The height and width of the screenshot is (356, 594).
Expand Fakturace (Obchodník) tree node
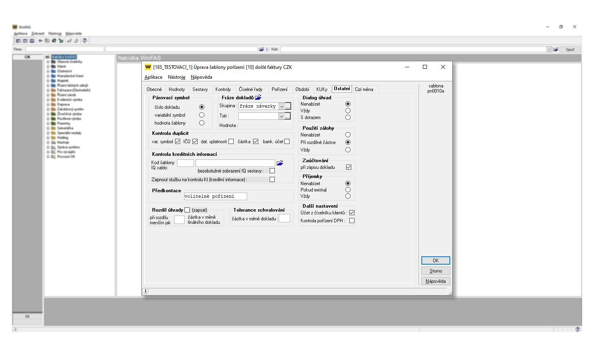pyautogui.click(x=48, y=90)
